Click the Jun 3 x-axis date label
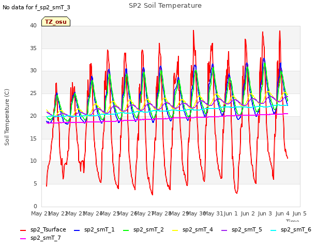Image resolution: width=331 pixels, height=248 pixels. click(265, 213)
